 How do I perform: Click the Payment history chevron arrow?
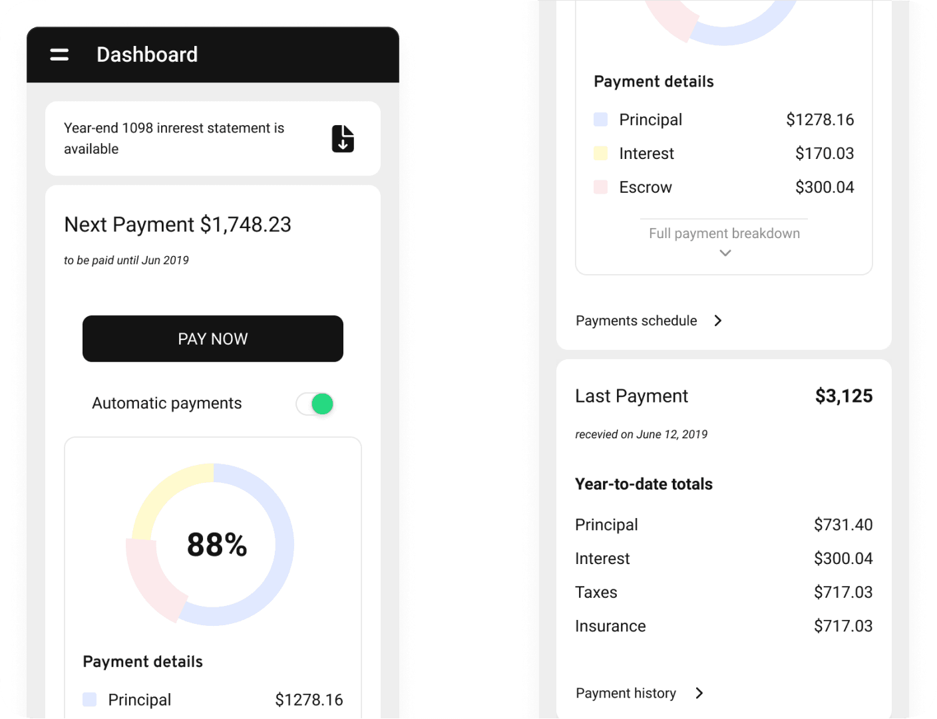pos(699,693)
